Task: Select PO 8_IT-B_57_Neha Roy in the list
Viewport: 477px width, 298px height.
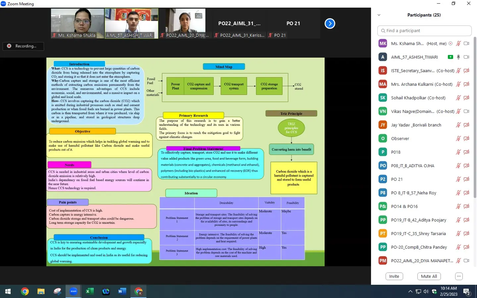Action: click(413, 193)
